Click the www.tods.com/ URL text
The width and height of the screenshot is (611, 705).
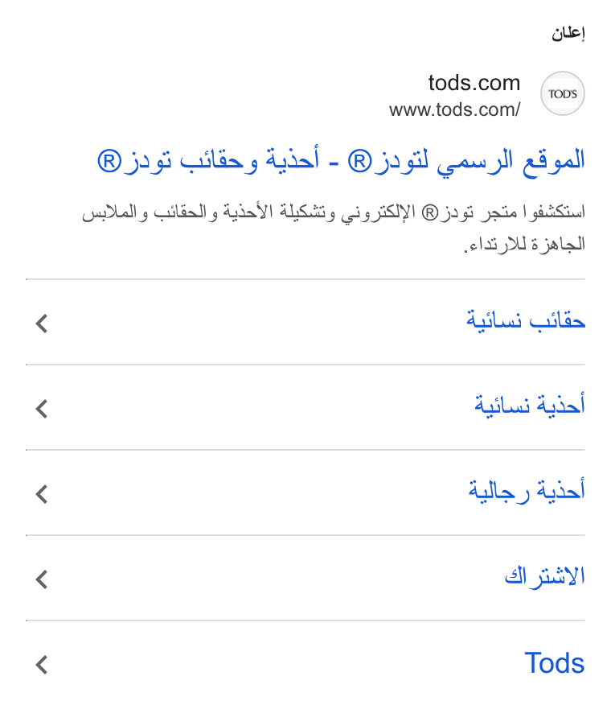click(x=455, y=109)
